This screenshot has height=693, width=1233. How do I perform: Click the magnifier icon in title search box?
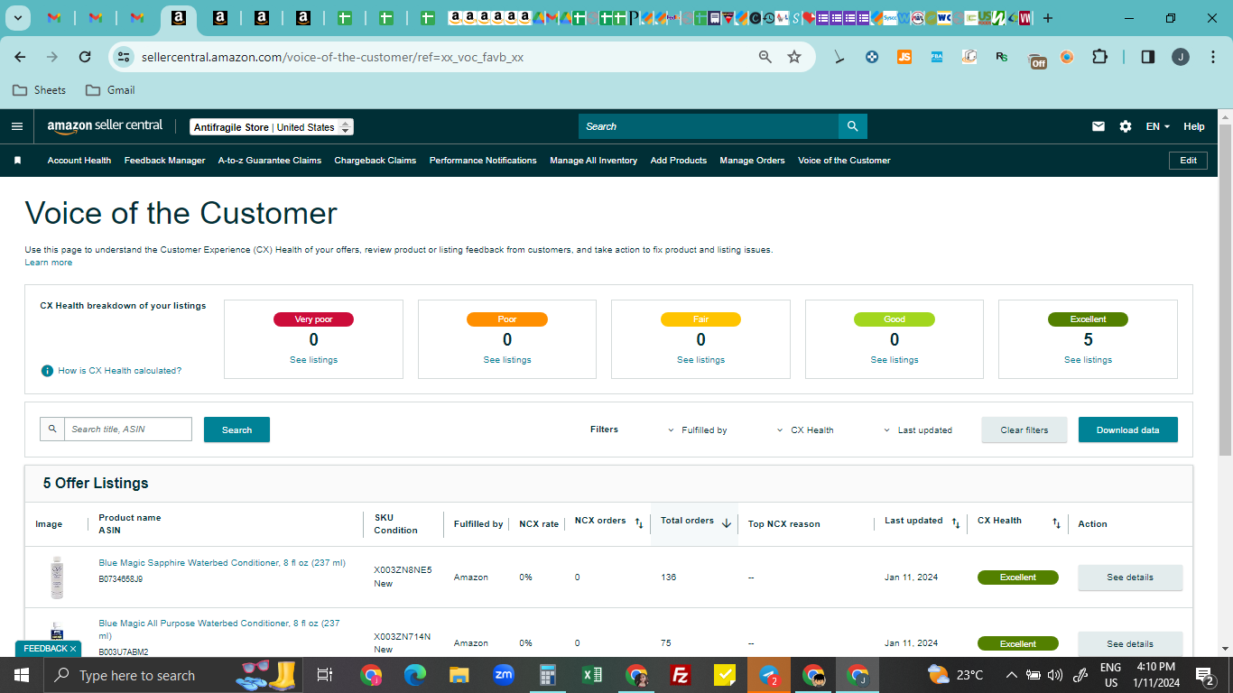[52, 429]
